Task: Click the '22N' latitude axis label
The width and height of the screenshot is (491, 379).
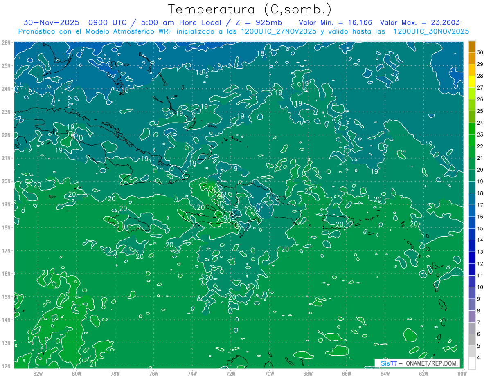Action: tap(6, 135)
